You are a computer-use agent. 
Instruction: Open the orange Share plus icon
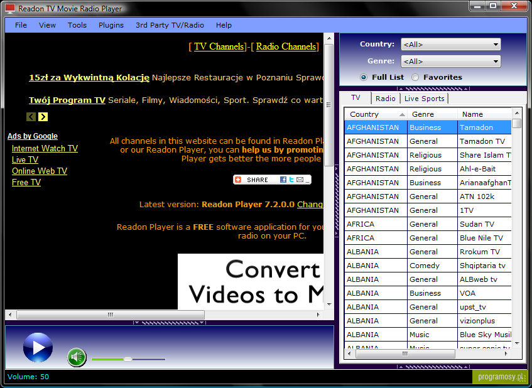pyautogui.click(x=238, y=180)
